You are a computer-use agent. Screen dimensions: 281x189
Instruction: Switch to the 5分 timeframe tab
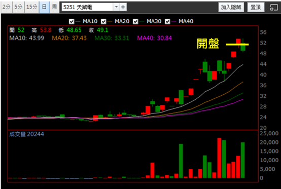pos(18,7)
